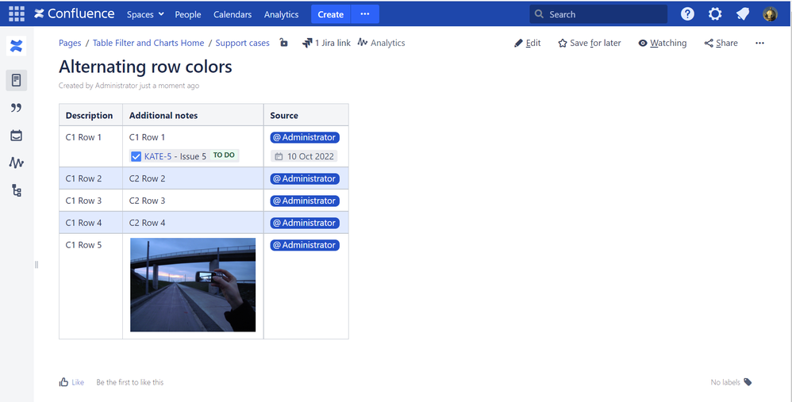This screenshot has width=792, height=402.
Task: Go to Pages breadcrumb link
Action: tap(70, 43)
